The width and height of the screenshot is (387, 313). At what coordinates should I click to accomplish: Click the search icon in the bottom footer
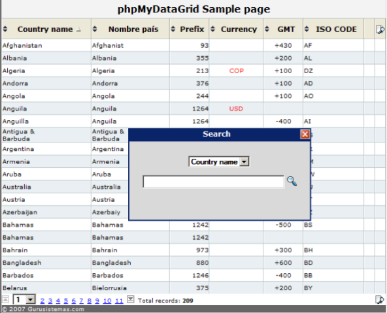[x=380, y=300]
